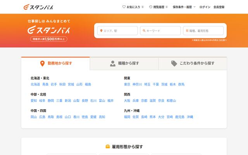Go to the 福岡 link
This screenshot has width=248, height=155.
(x=127, y=117)
